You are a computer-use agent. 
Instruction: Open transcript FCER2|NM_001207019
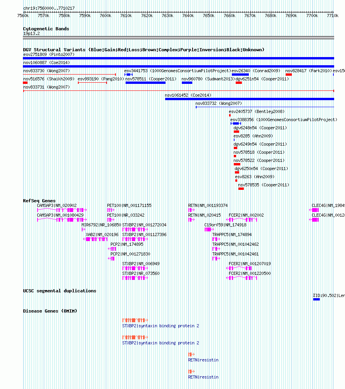point(250,264)
